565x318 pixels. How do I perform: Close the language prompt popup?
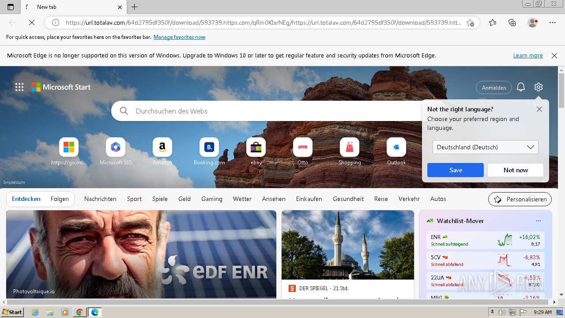(x=539, y=109)
